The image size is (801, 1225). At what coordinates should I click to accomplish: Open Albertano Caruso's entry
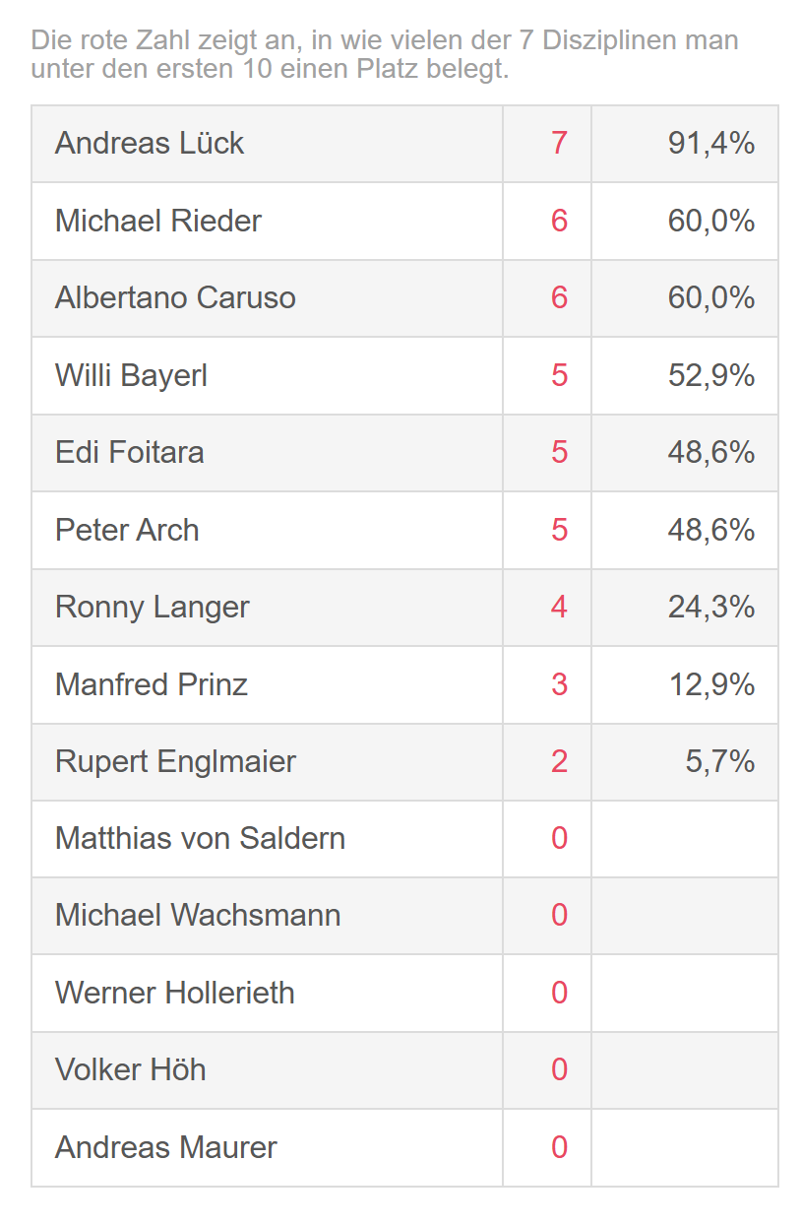click(175, 298)
